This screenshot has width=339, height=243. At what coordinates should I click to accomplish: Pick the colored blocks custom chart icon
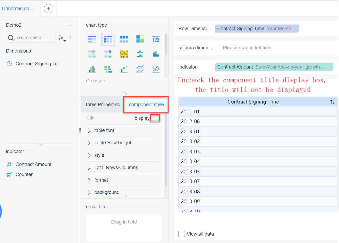point(140,39)
